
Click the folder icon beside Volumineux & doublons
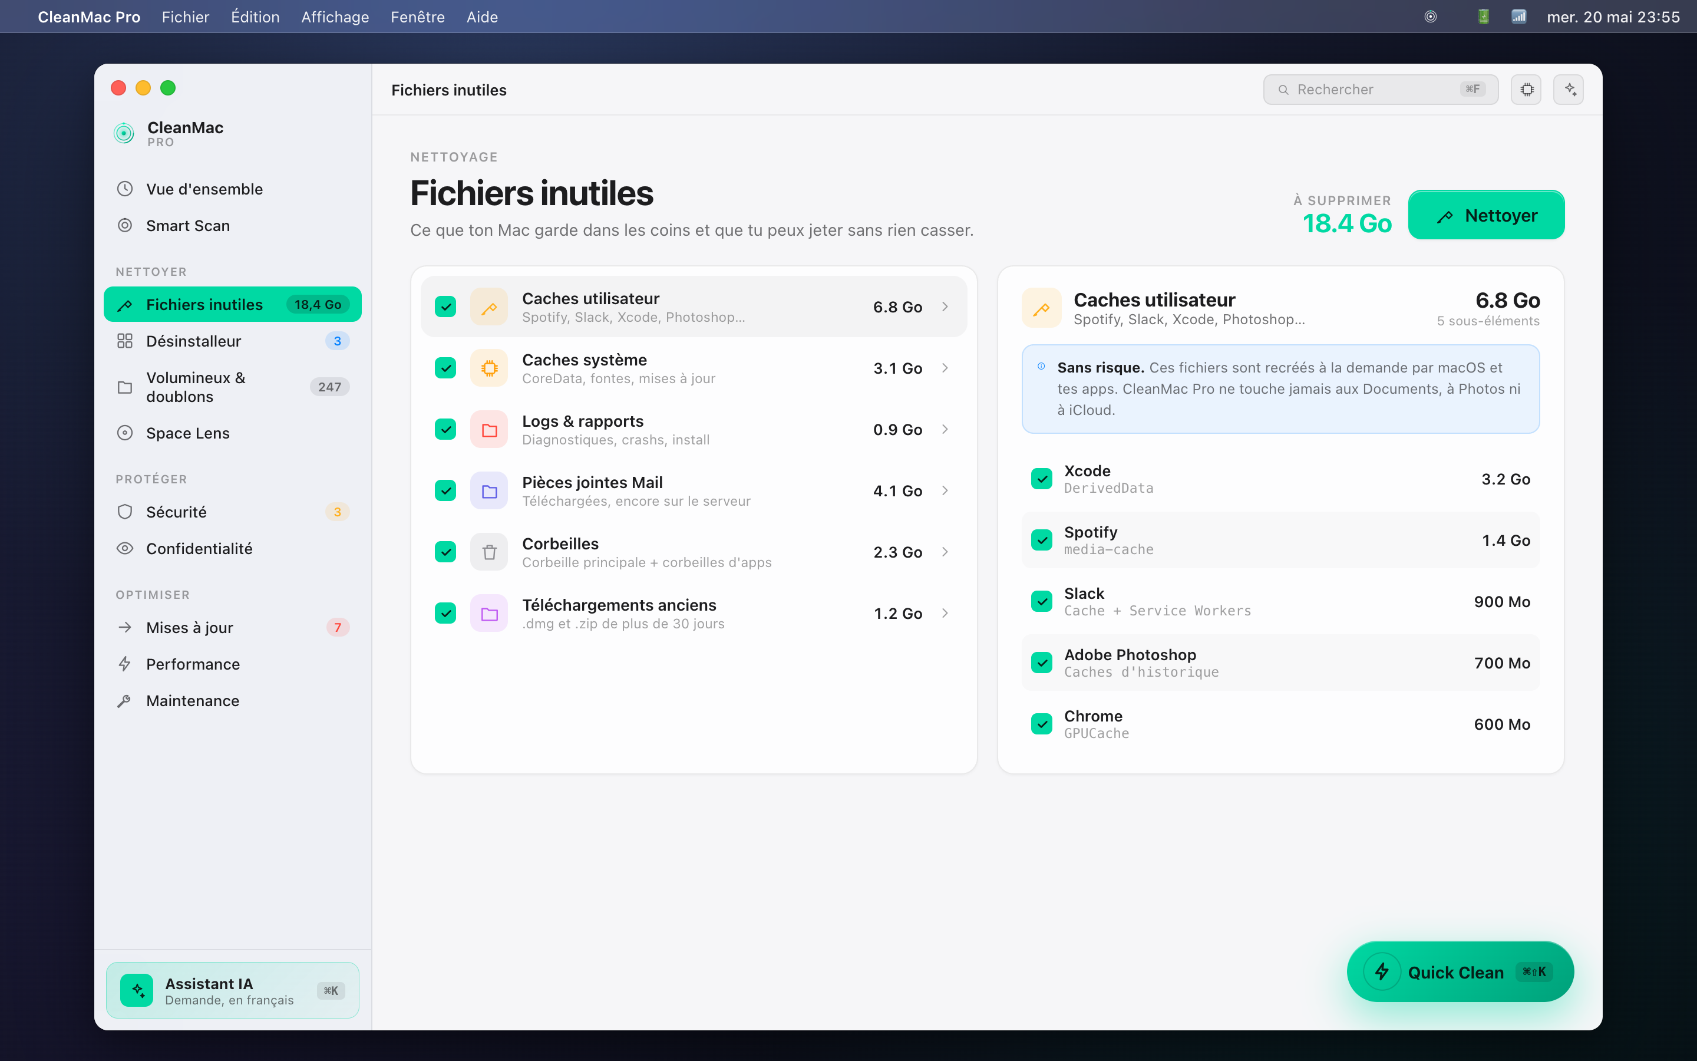pos(125,387)
